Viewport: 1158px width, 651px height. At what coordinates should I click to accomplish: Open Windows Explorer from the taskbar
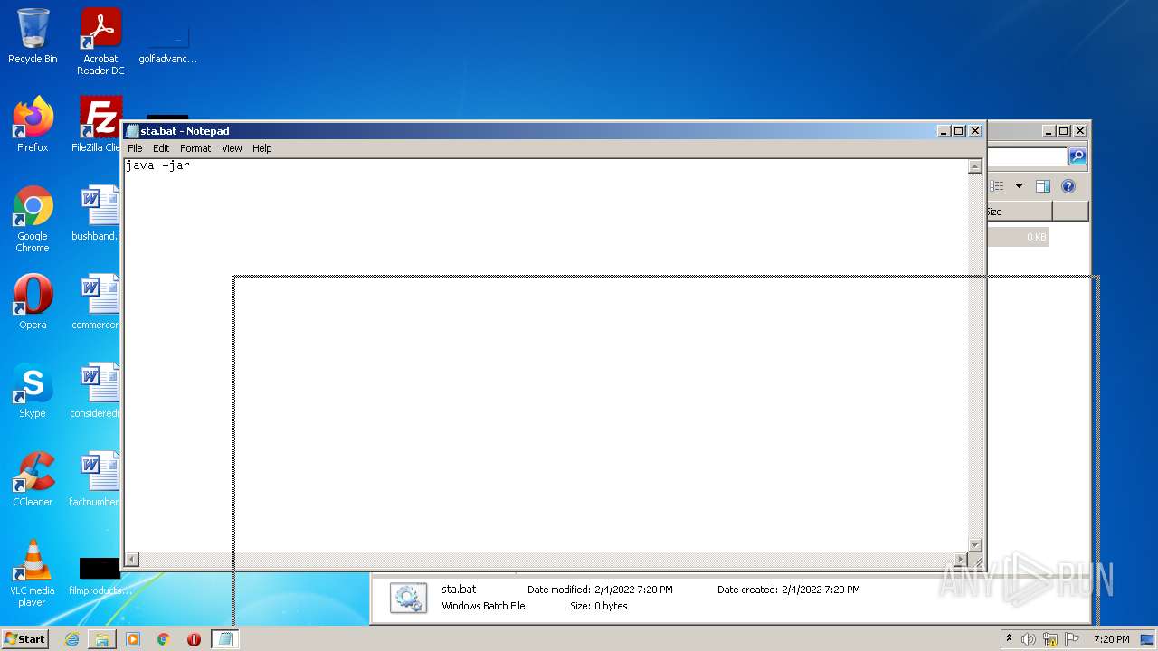click(102, 639)
